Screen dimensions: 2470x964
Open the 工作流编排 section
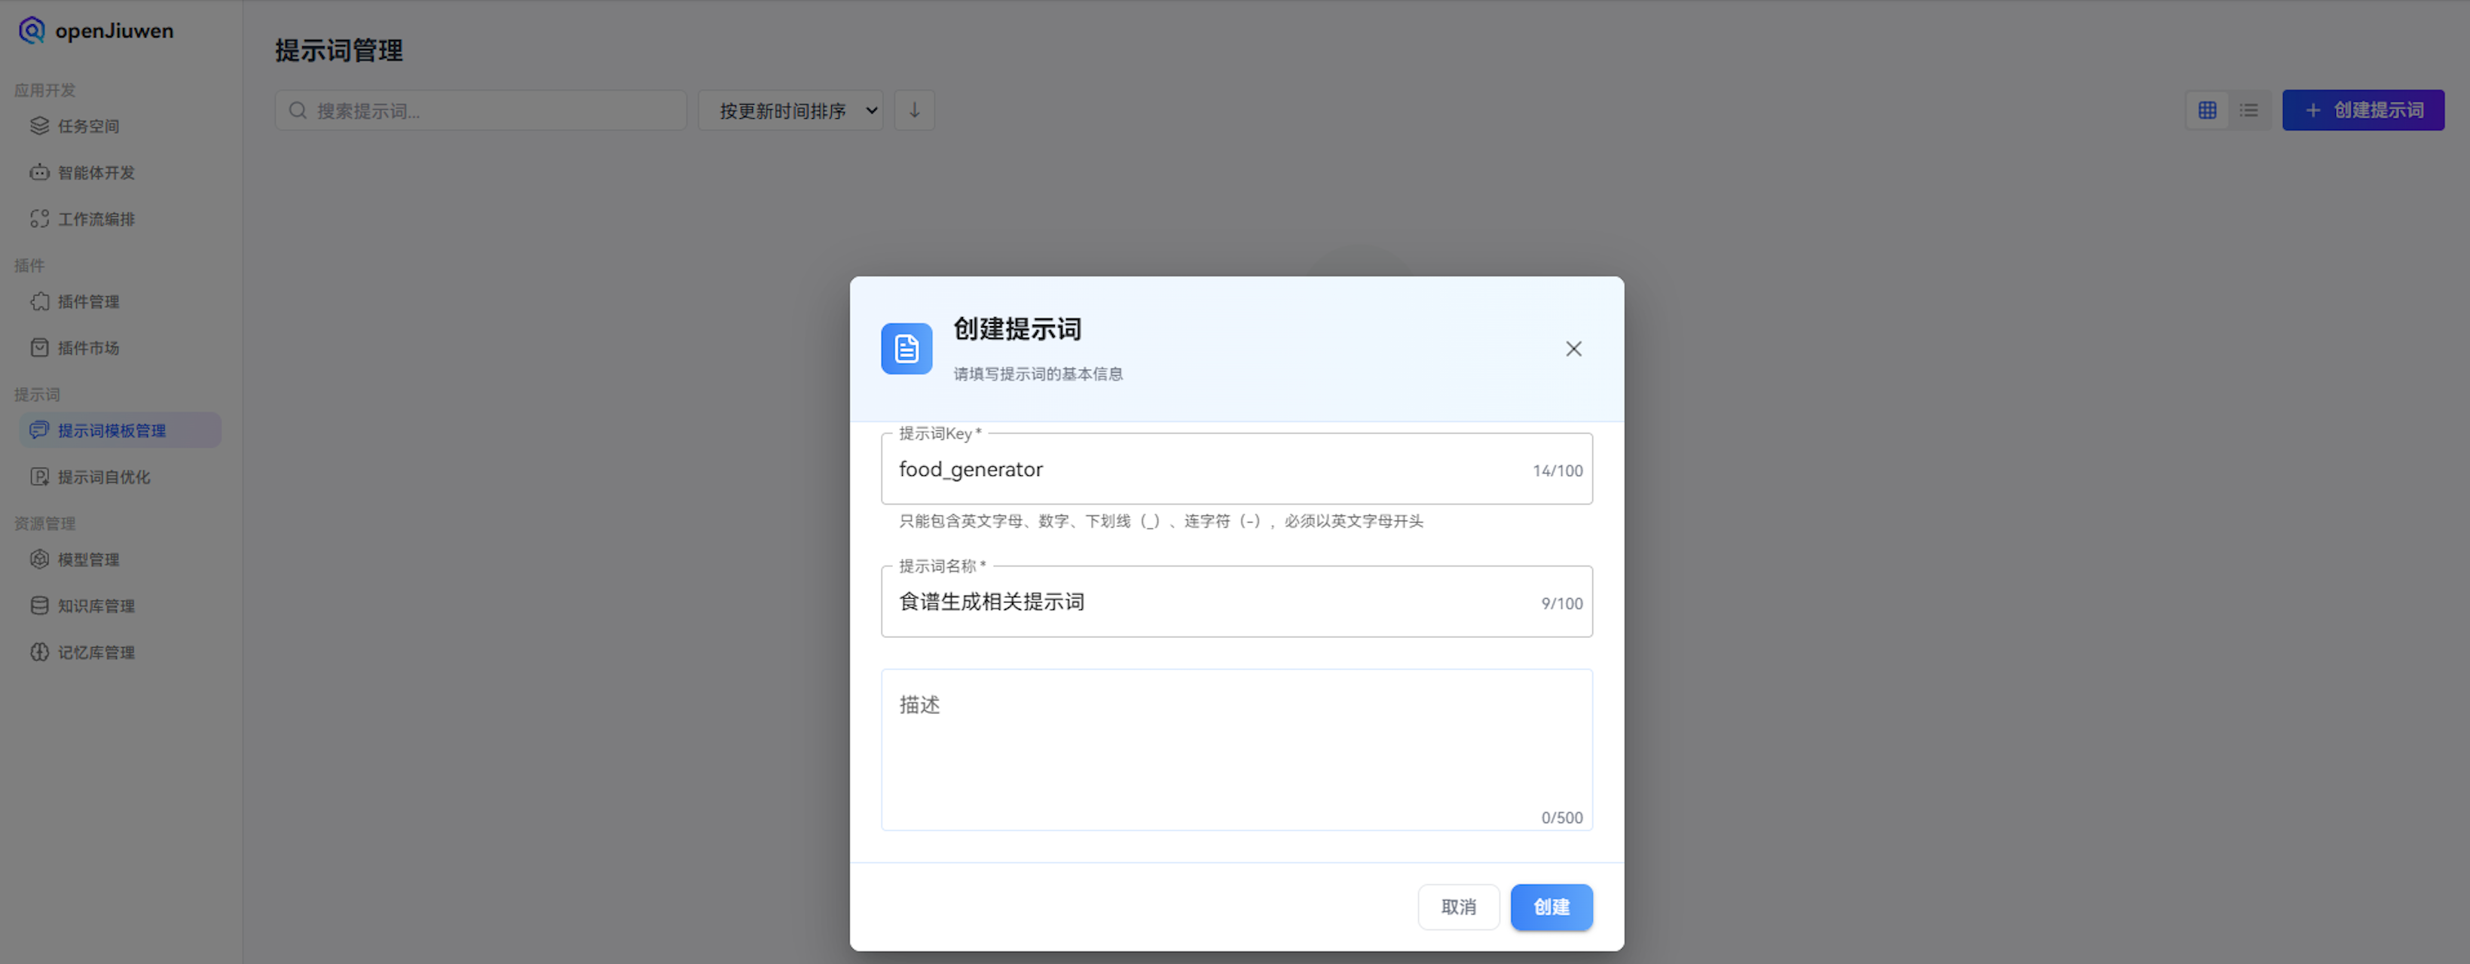coord(97,218)
